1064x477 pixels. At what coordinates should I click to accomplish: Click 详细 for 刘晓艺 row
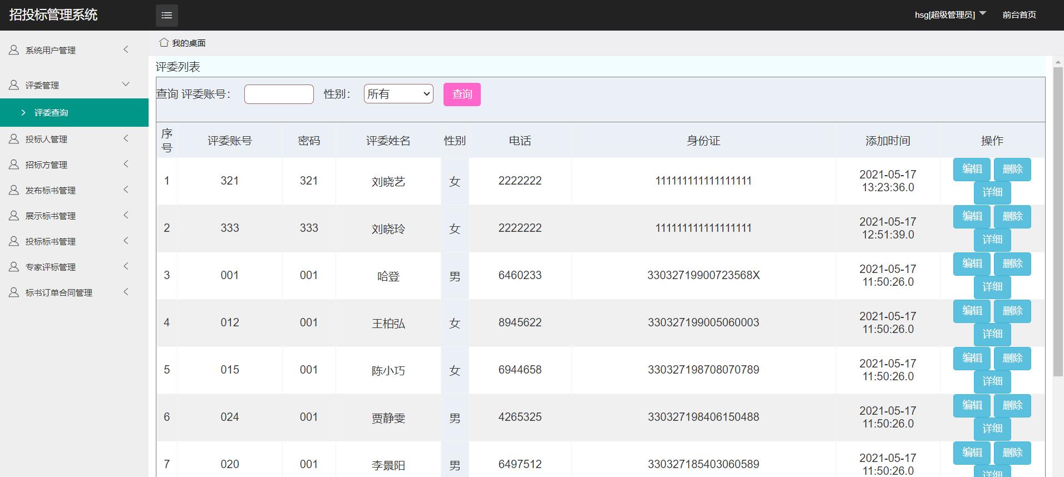point(992,192)
